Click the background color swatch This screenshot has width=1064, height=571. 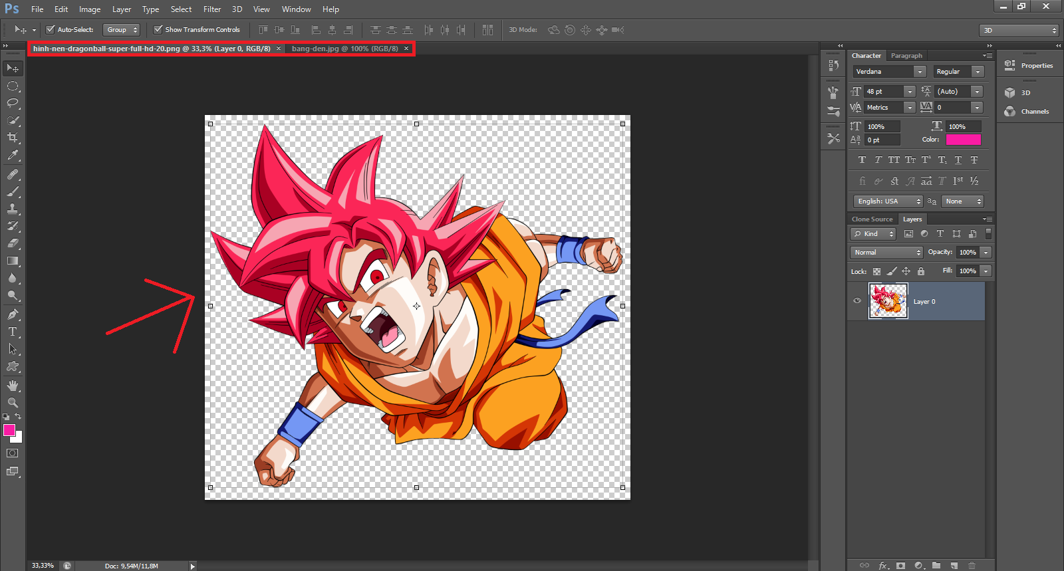click(x=19, y=438)
